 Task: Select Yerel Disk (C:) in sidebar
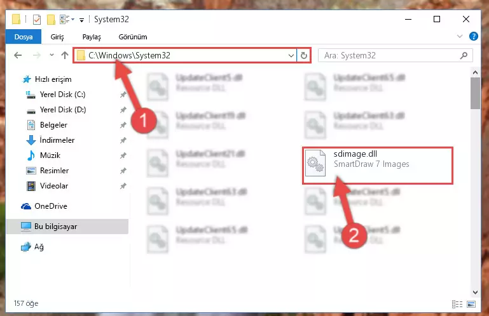click(62, 95)
